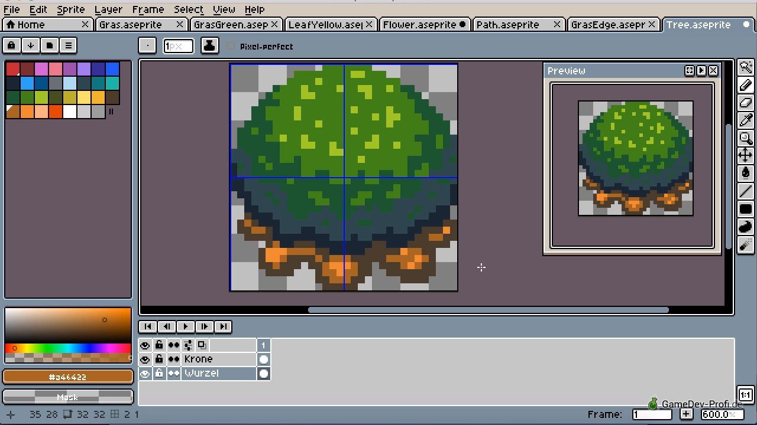Pick the bright blue palette swatch
This screenshot has width=757, height=425.
[112, 69]
